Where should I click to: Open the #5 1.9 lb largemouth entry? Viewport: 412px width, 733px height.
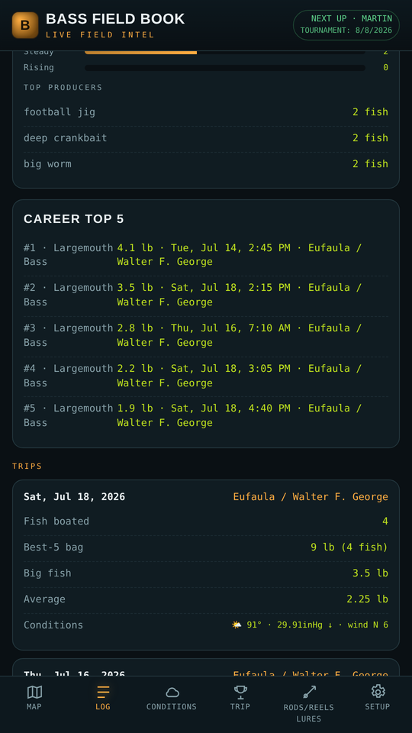(206, 415)
